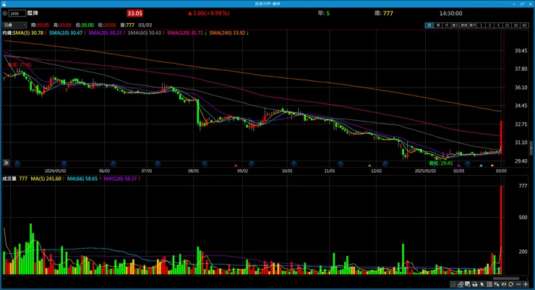535x290 pixels.
Task: Open the chart search/list icon in bottom toolbar
Action: [468, 284]
